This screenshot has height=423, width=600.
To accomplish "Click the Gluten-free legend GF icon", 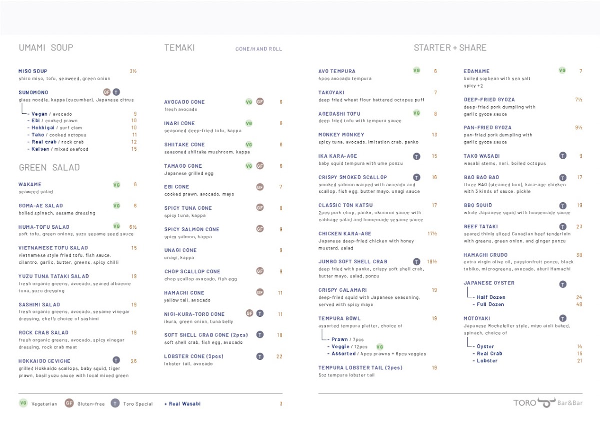I will coord(69,403).
